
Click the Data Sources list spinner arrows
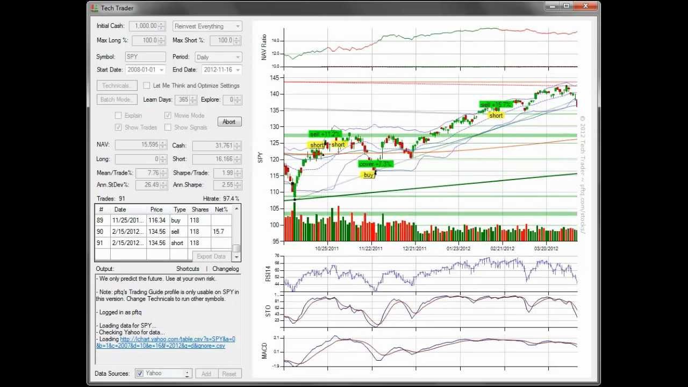pos(188,374)
